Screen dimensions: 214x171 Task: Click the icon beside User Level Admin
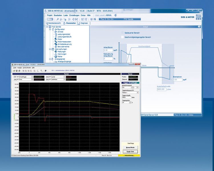tap(115, 15)
